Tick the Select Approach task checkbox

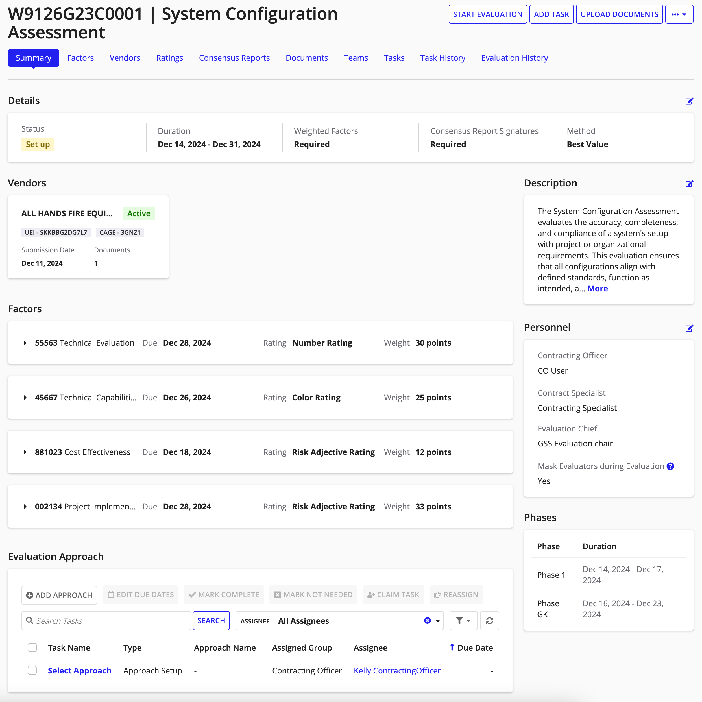tap(32, 670)
